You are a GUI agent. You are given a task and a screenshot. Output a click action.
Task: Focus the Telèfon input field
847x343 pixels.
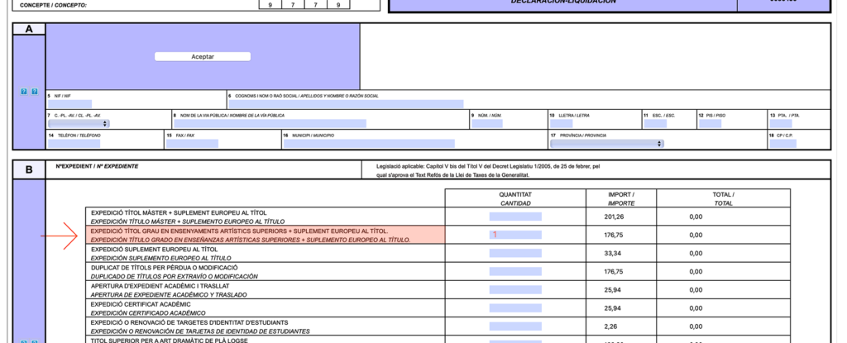pyautogui.click(x=73, y=143)
